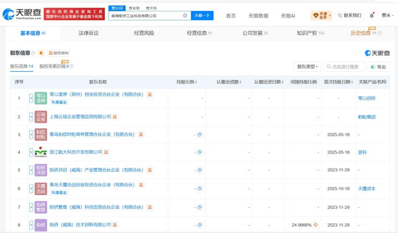
Task: Open 矩侨繁星（威海）科技咨询合伙企业 link
Action: pyautogui.click(x=97, y=207)
